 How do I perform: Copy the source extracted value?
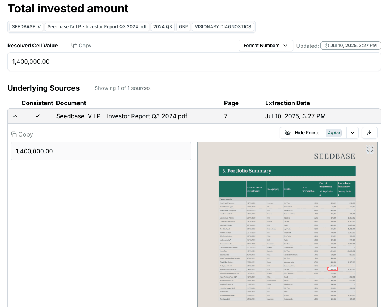point(22,134)
